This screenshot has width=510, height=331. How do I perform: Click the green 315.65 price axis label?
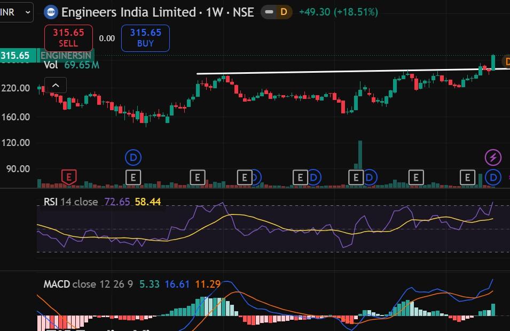pyautogui.click(x=18, y=56)
